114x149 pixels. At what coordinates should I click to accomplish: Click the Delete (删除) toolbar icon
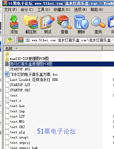[x=81, y=24]
